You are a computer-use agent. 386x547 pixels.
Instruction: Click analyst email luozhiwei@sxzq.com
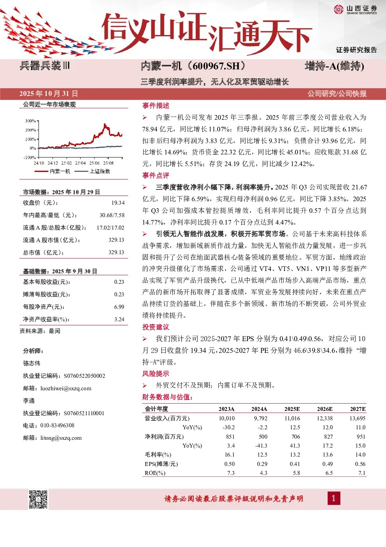pyautogui.click(x=66, y=388)
